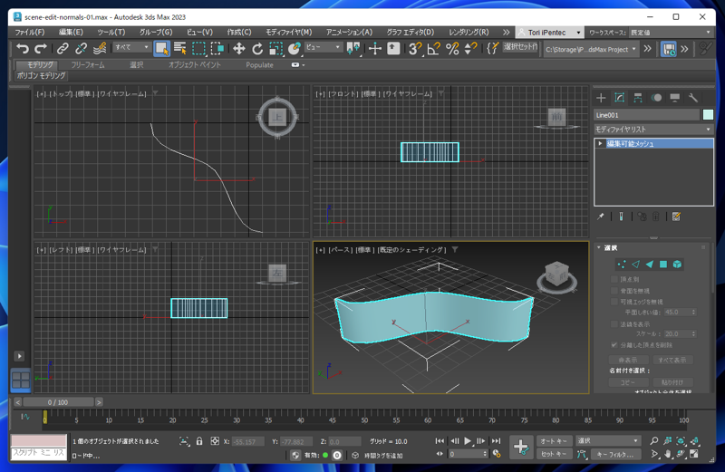Click the large Set Keys plus button
This screenshot has height=472, width=725.
click(x=521, y=447)
